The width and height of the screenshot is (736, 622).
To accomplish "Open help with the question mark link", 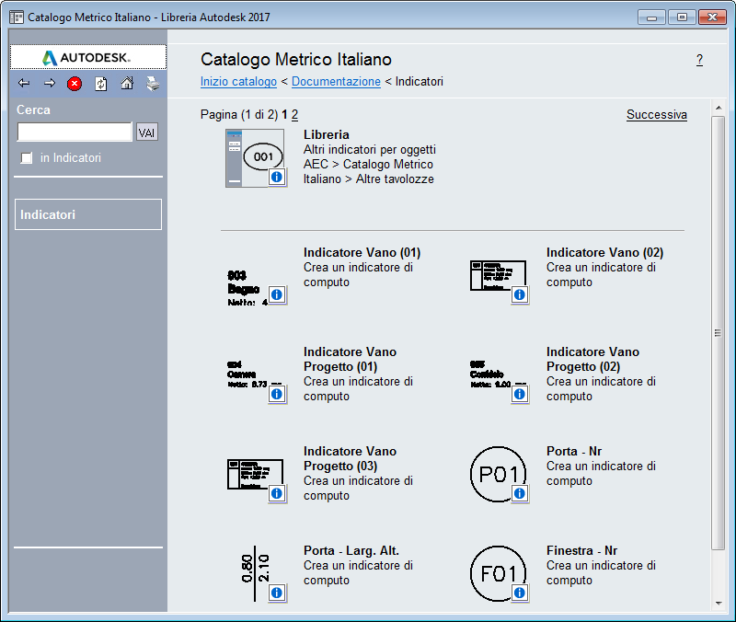I will [x=699, y=60].
